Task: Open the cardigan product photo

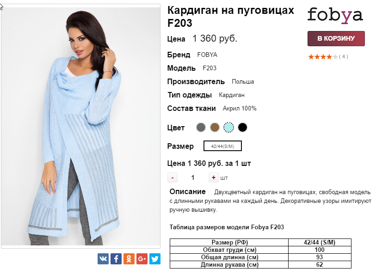Action: coord(81,126)
